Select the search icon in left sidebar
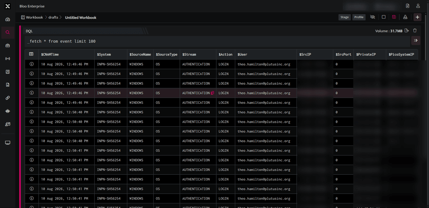 [8, 32]
